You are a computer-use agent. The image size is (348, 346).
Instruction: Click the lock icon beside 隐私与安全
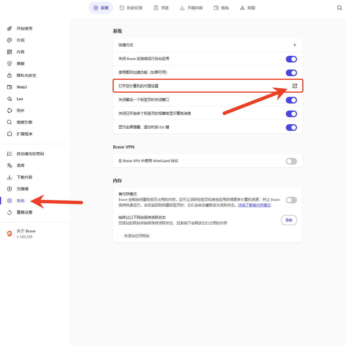point(9,75)
